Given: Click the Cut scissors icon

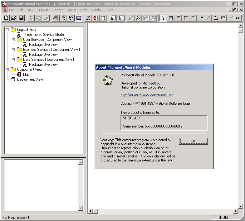Looking at the screenshot, I should click(x=31, y=18).
